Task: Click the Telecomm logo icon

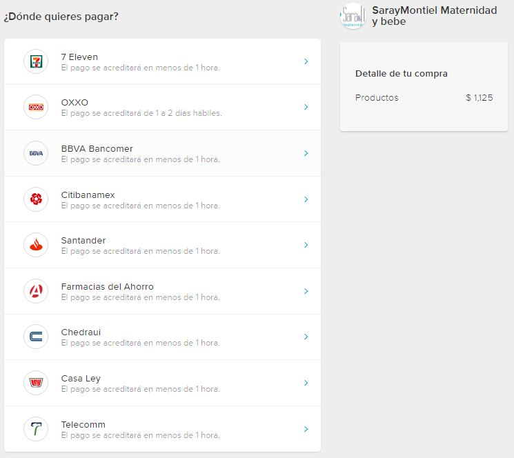Action: click(x=36, y=429)
